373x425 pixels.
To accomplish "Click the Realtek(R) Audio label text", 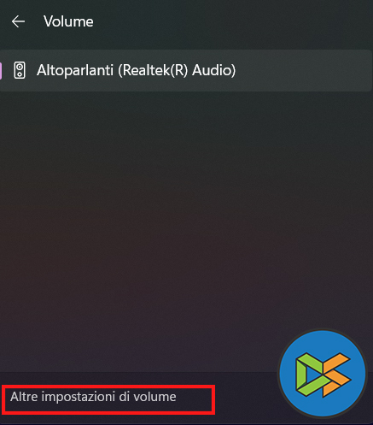I will coord(177,70).
